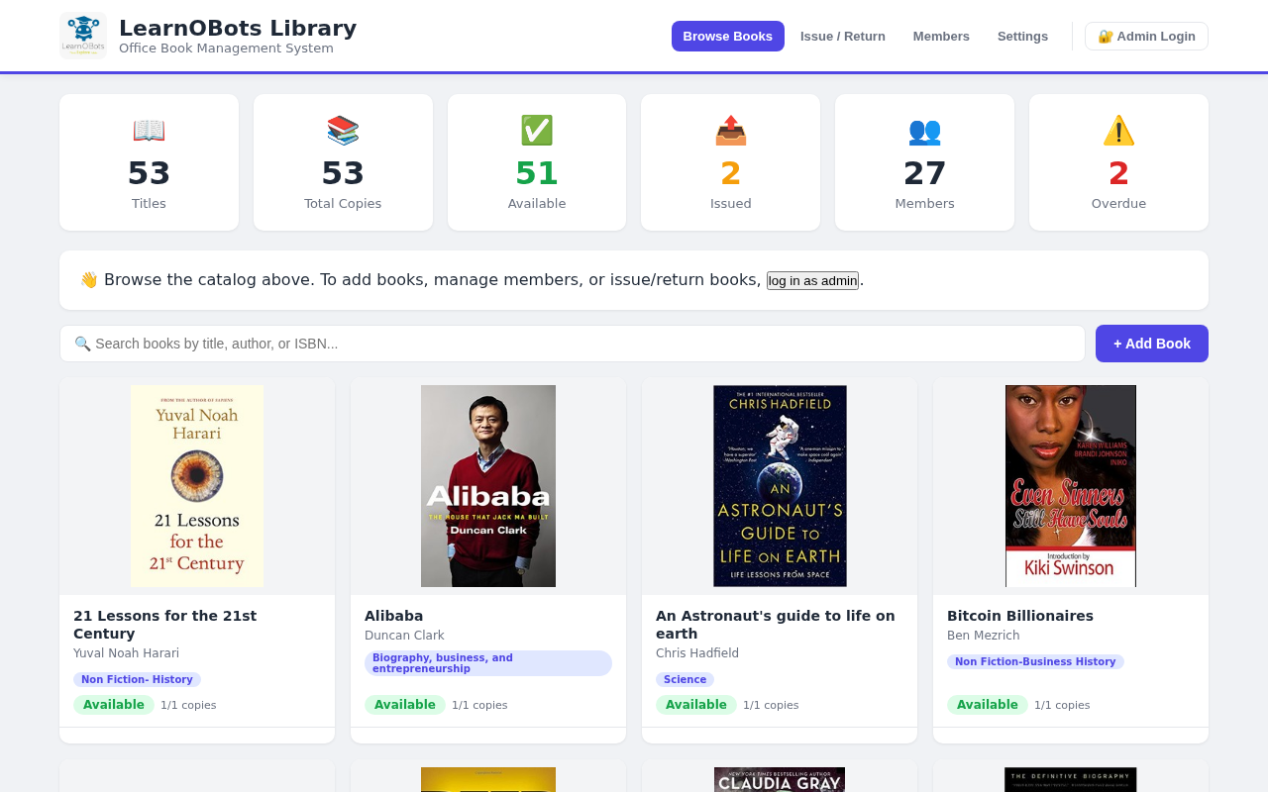
Task: Open the Even Sinners Still Have Souls cover
Action: 1071,486
